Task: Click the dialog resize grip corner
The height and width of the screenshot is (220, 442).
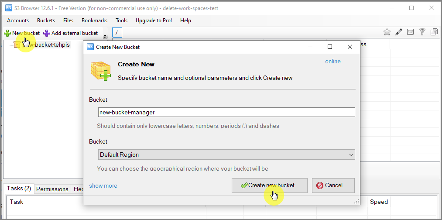Action: [x=356, y=201]
